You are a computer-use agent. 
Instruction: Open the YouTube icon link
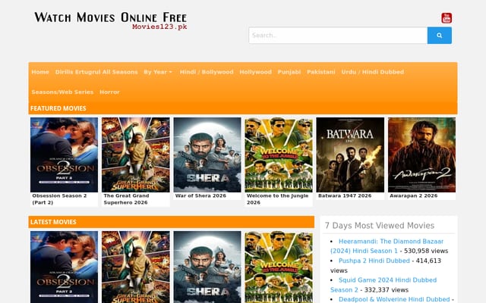(447, 18)
